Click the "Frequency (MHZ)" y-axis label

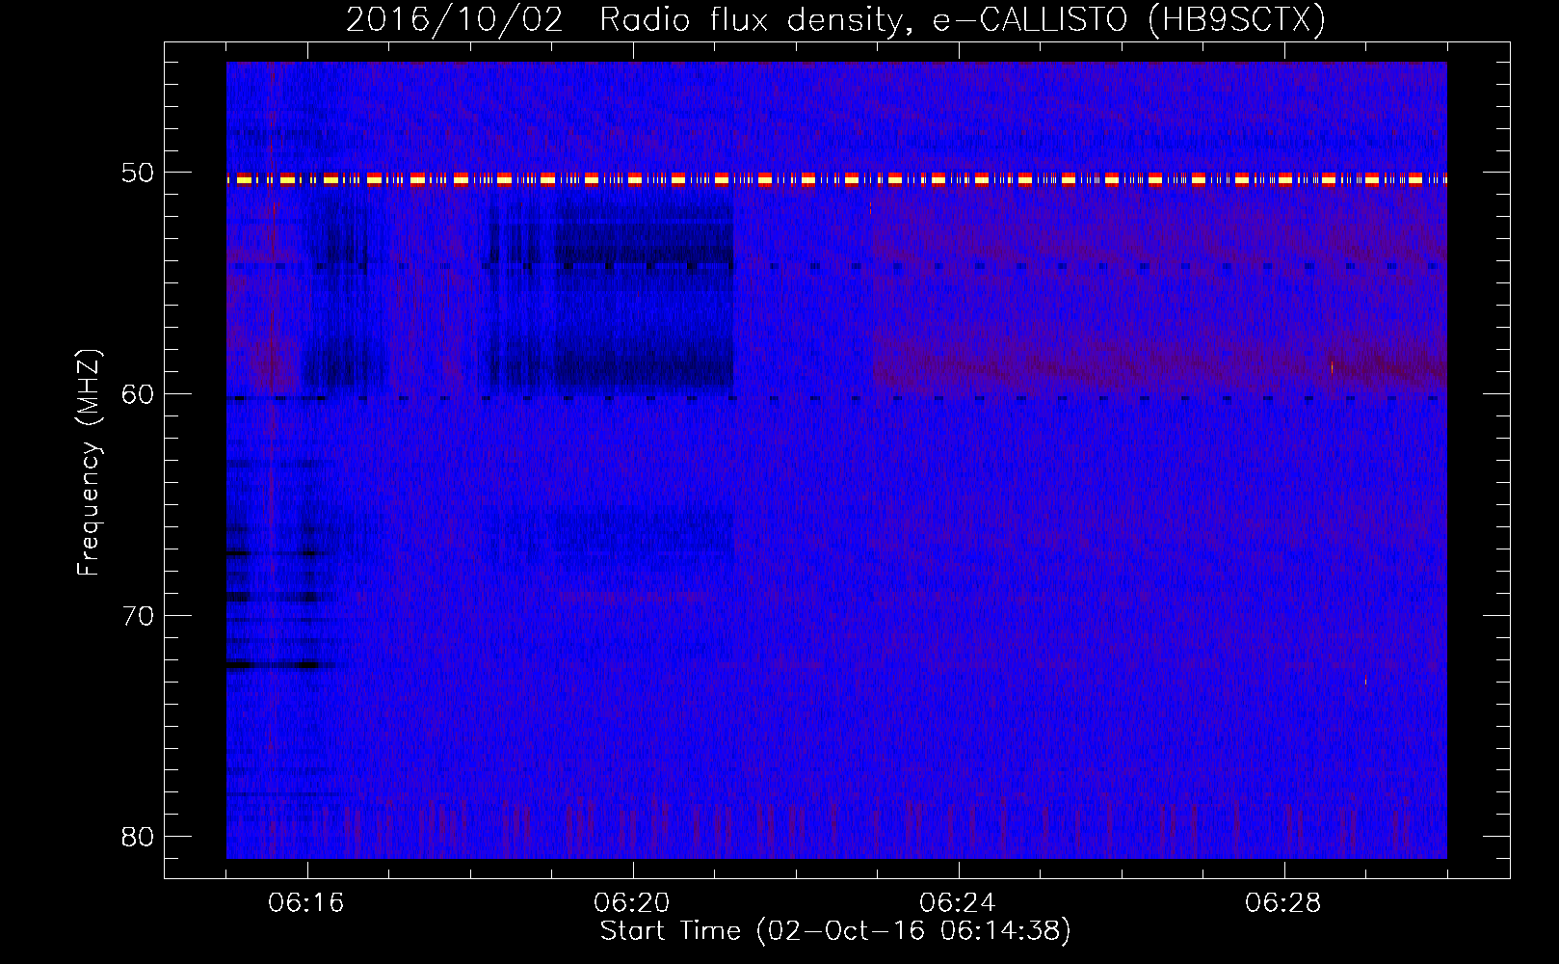tap(89, 463)
